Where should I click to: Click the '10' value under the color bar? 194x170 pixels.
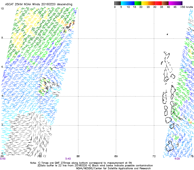point(128,7)
